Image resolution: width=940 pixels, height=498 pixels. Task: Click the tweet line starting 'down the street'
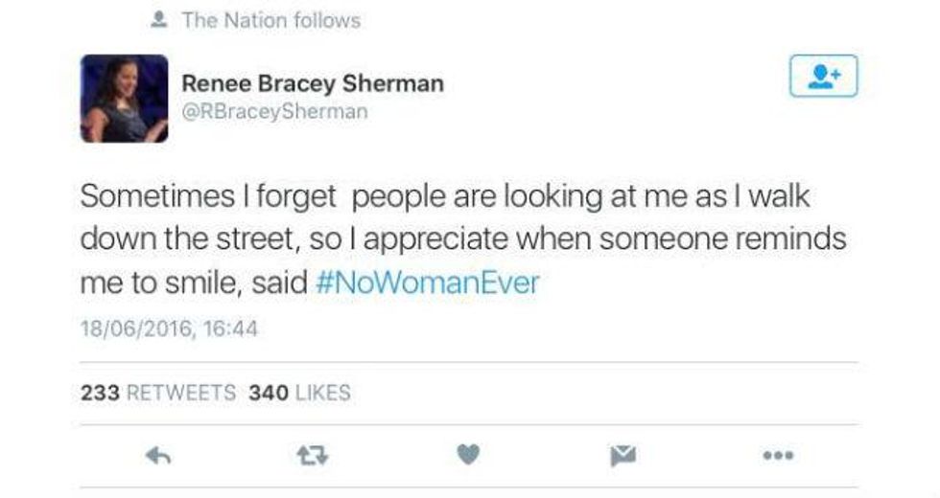[463, 240]
